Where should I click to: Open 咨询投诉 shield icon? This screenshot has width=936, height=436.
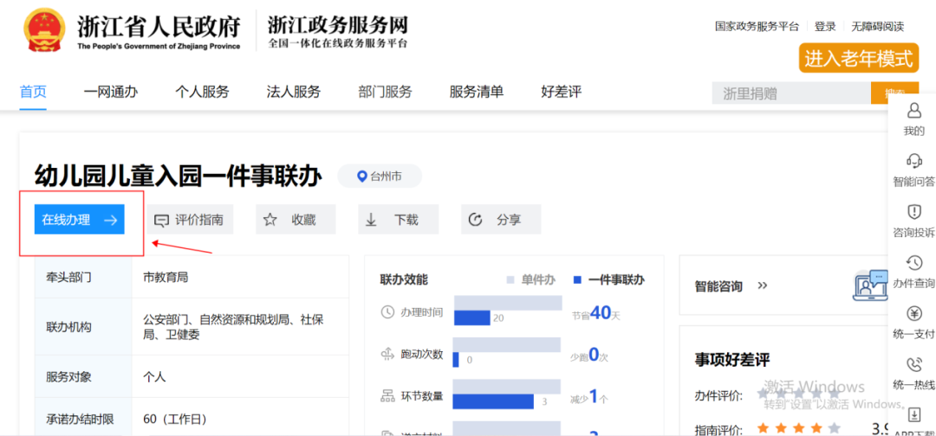pos(913,213)
